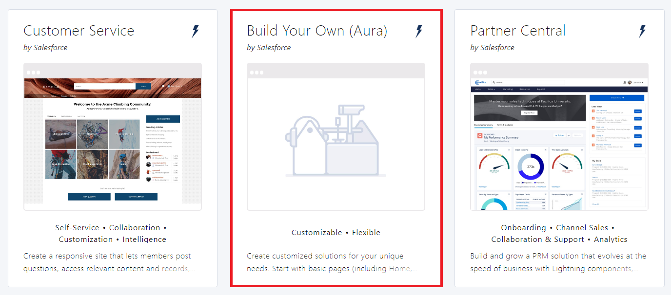Image resolution: width=671 pixels, height=295 pixels.
Task: Open the Customer Service template preview image
Action: 113,137
